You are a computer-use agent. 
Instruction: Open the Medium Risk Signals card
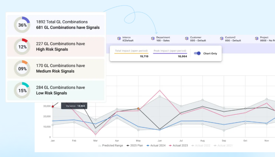pos(55,68)
